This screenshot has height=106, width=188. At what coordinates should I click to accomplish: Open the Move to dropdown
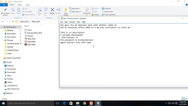click(40, 12)
